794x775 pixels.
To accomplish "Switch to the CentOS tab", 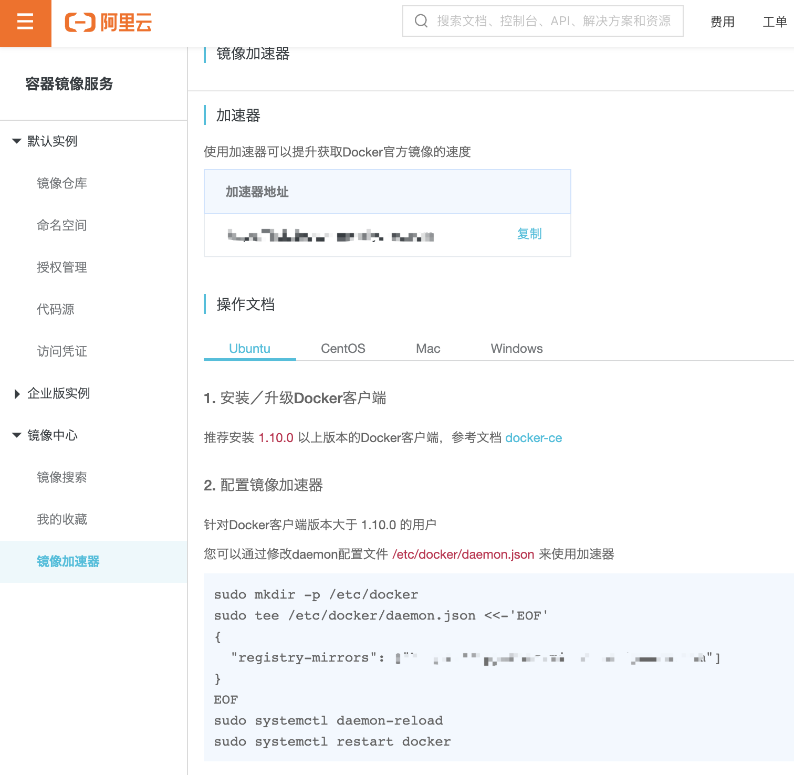I will coord(343,349).
